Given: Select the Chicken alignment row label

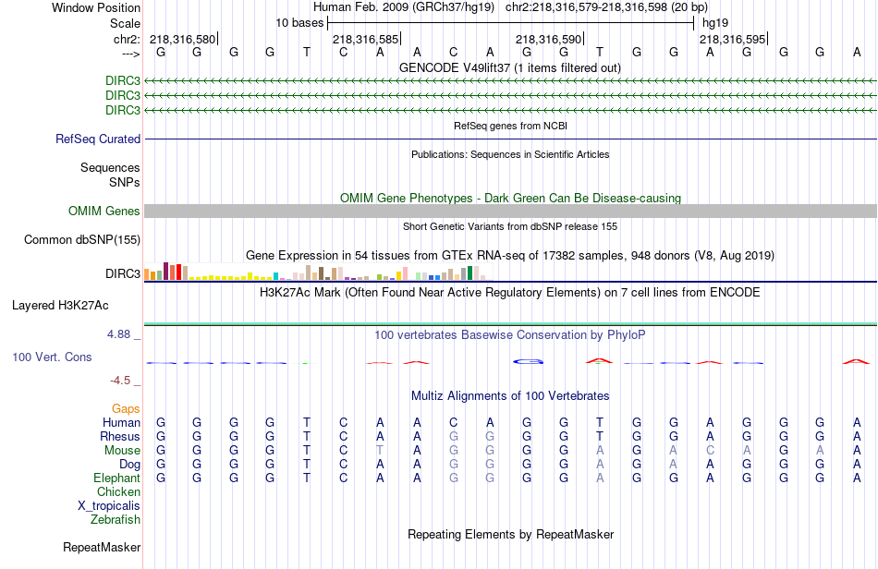Looking at the screenshot, I should point(118,491).
